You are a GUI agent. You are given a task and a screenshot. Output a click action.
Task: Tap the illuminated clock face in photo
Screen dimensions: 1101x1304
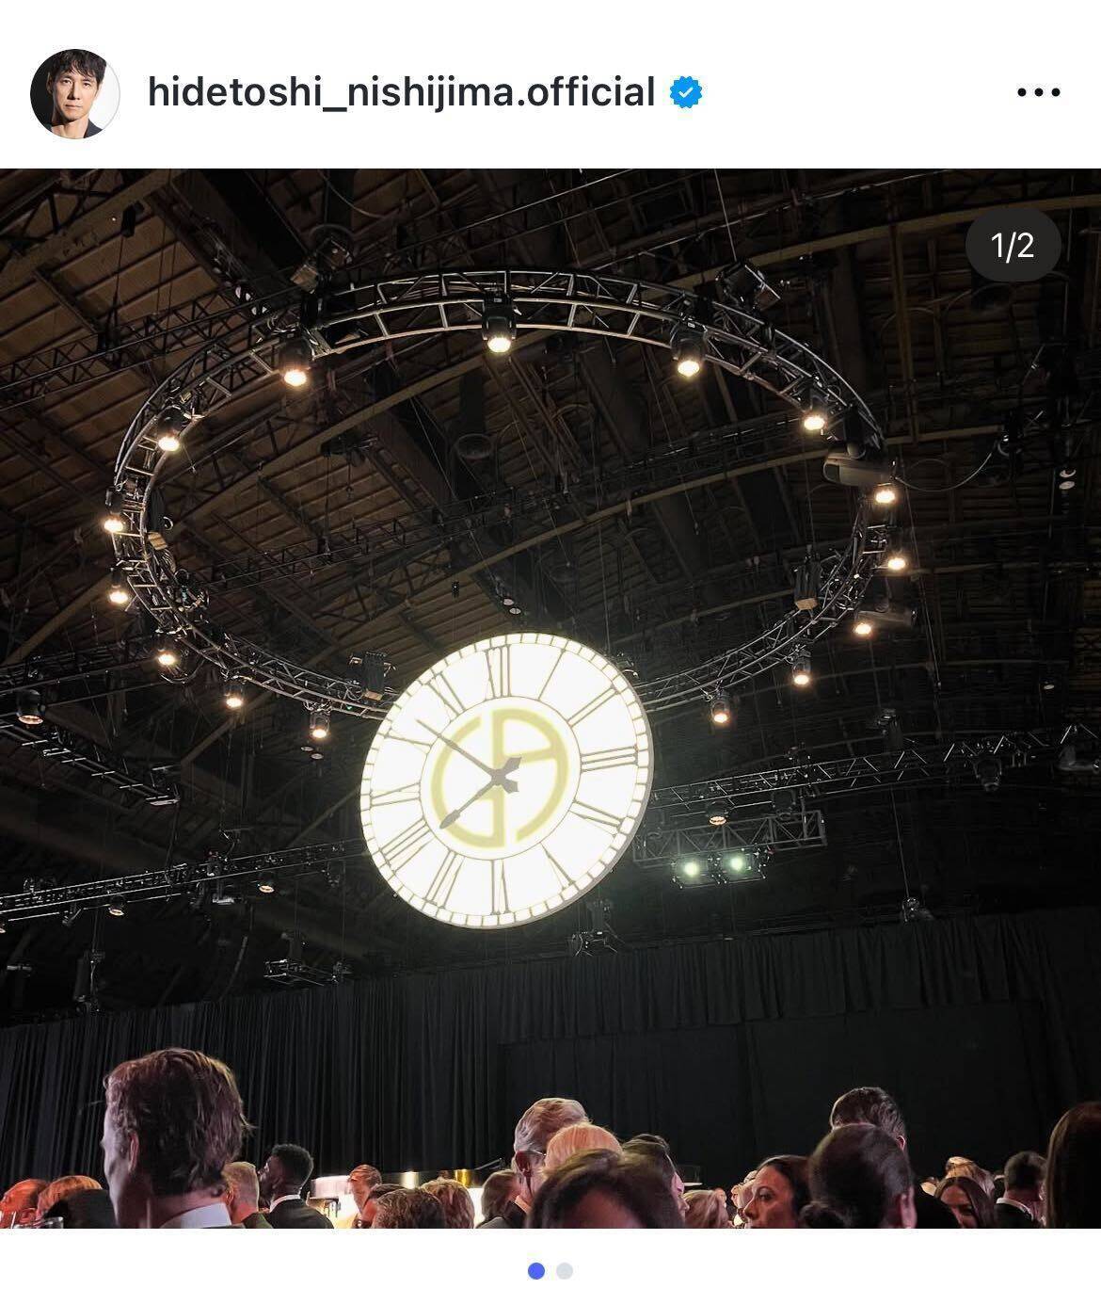click(x=506, y=780)
